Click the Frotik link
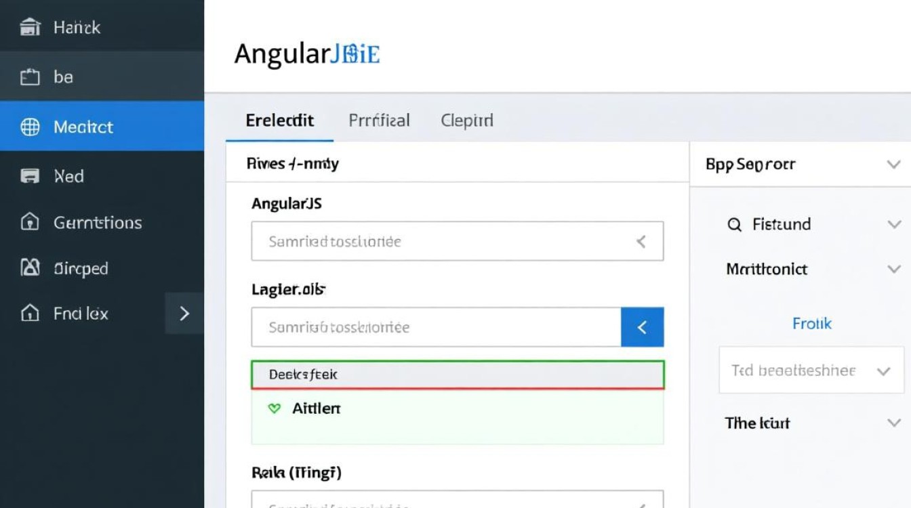The image size is (911, 508). point(811,324)
